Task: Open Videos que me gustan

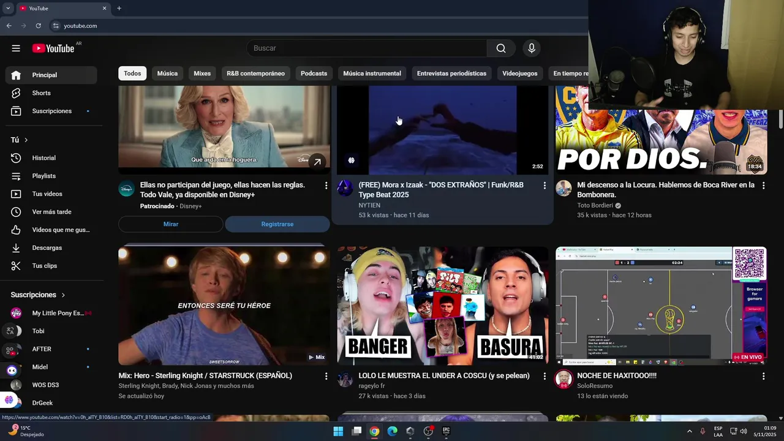Action: pos(51,230)
